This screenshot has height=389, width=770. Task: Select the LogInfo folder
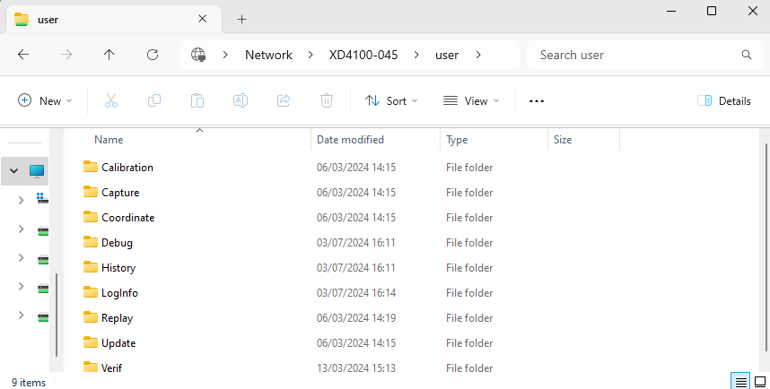(x=119, y=293)
